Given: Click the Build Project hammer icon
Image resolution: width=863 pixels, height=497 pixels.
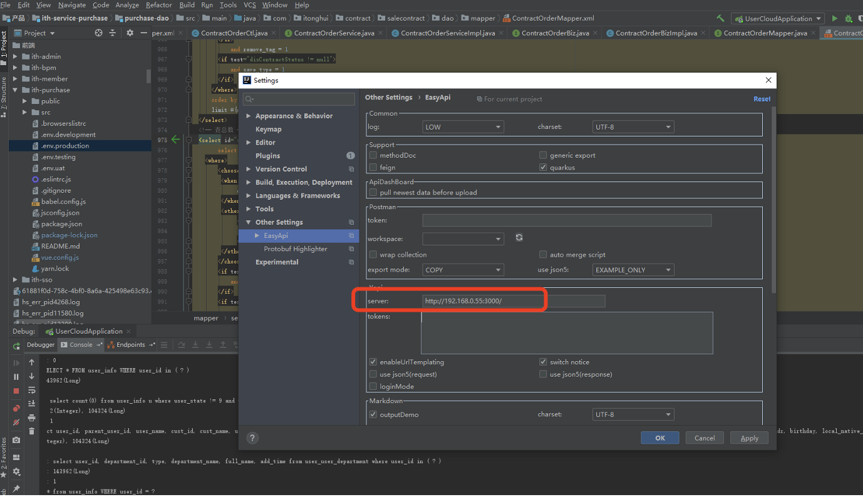Looking at the screenshot, I should (721, 19).
